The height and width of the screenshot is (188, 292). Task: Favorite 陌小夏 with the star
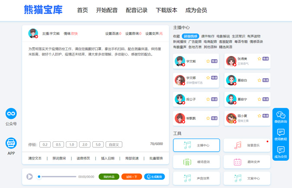click(x=259, y=116)
